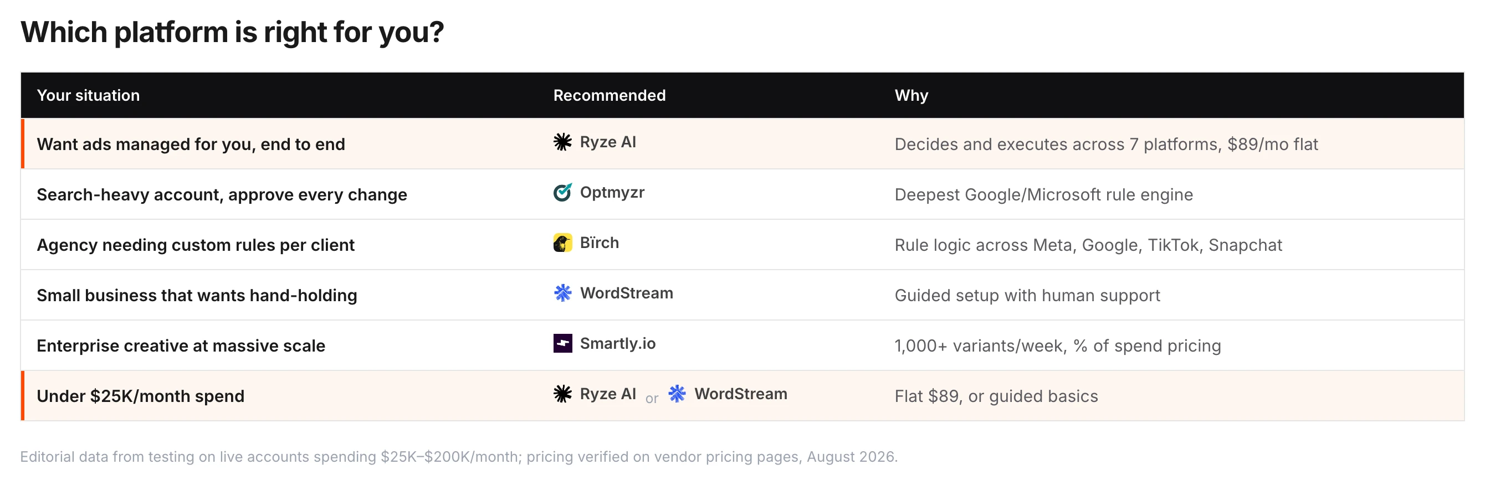Image resolution: width=1485 pixels, height=485 pixels.
Task: Click 'Small business that wants hand-holding'
Action: pyautogui.click(x=197, y=295)
